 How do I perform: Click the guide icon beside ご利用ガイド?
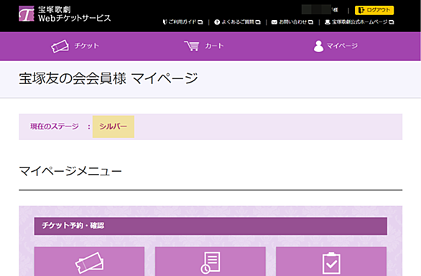[165, 22]
